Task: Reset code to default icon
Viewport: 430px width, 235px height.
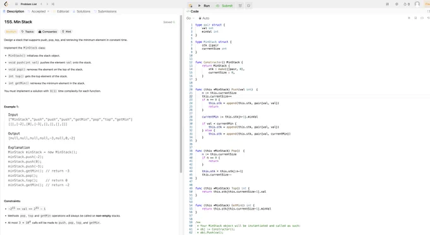Action: [x=428, y=18]
